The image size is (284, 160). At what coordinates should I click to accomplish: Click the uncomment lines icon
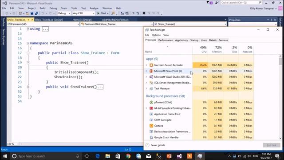[x=138, y=13]
